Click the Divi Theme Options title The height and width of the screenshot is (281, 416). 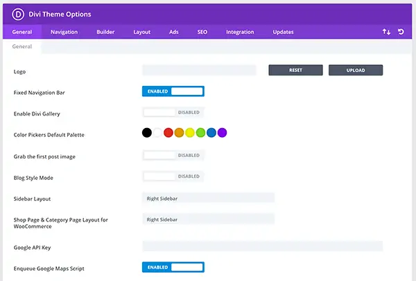tap(60, 15)
